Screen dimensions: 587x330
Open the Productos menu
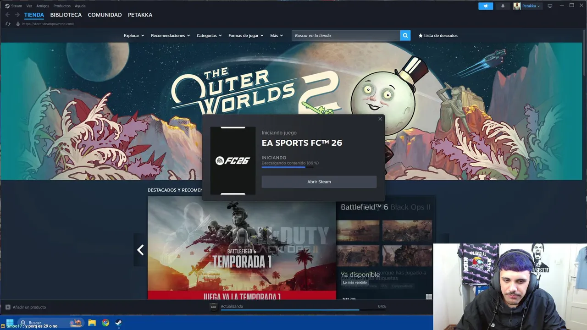coord(62,6)
